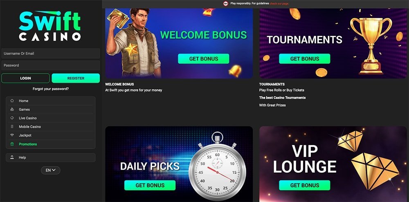Click the Home house icon in sidebar
This screenshot has height=202, width=409.
(12, 101)
